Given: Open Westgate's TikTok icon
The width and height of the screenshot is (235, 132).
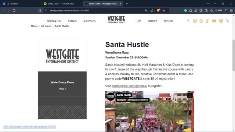Looking at the screenshot, I should (207, 21).
